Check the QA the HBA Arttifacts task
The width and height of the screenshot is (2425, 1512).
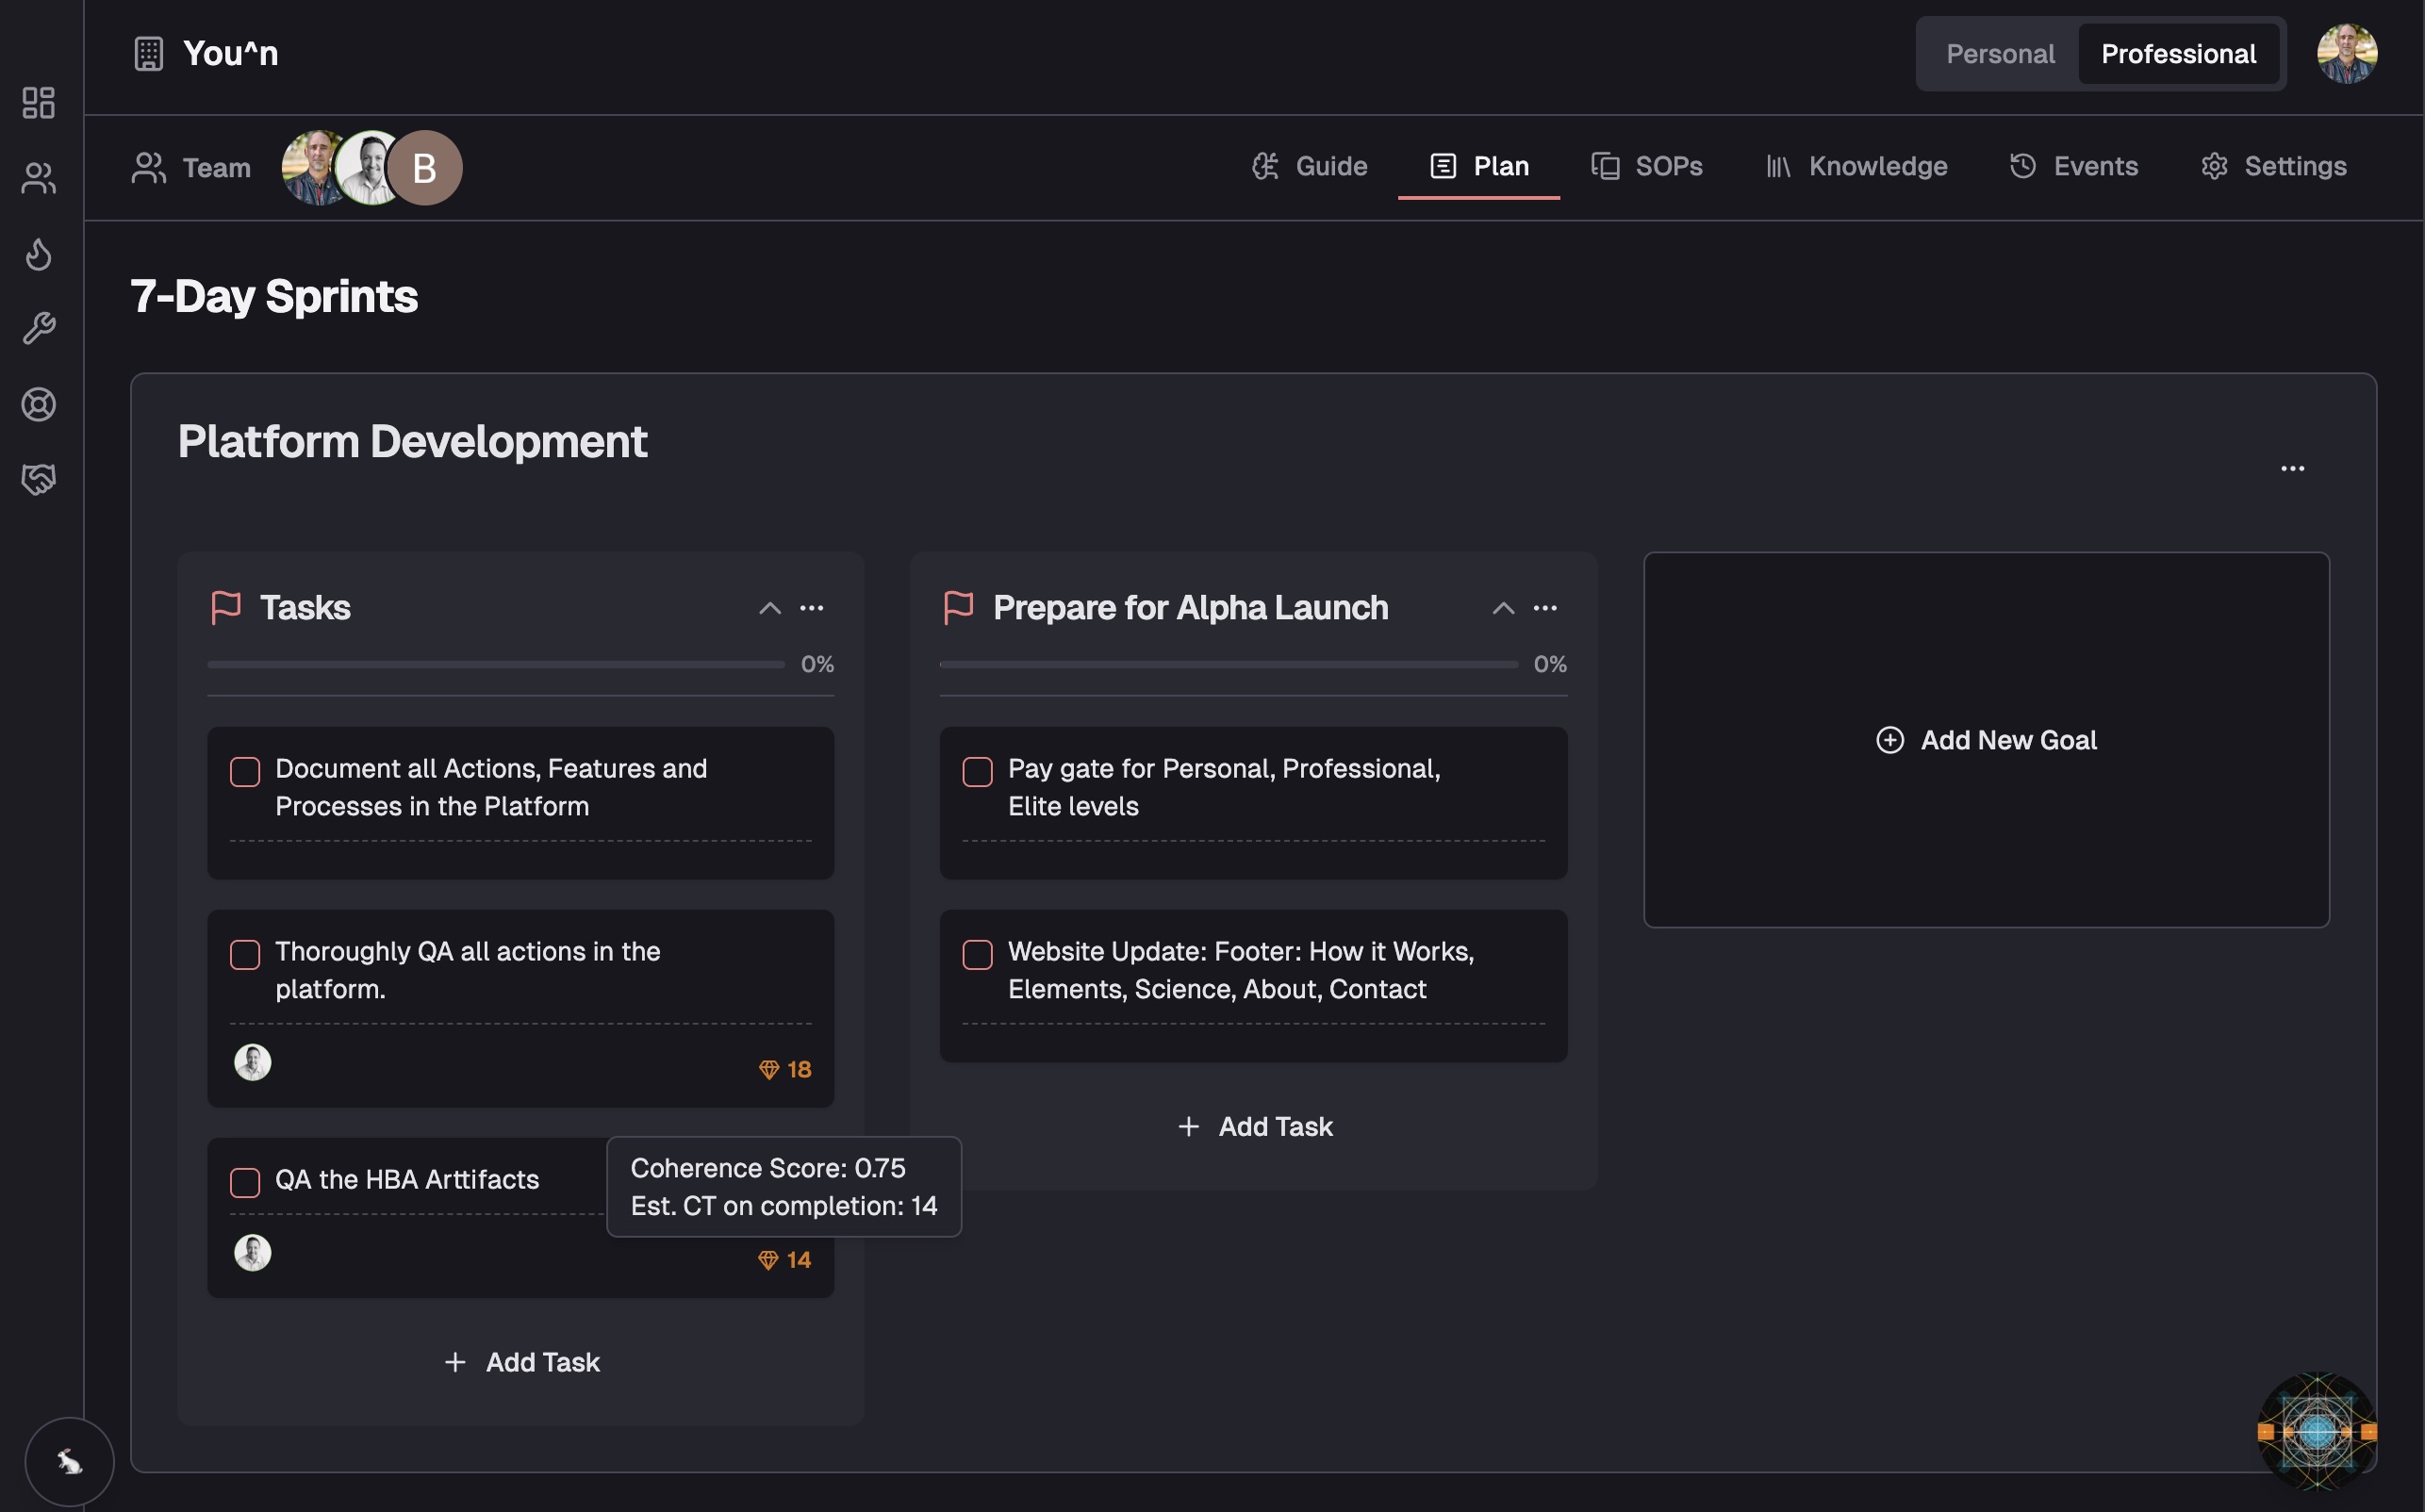coord(244,1183)
